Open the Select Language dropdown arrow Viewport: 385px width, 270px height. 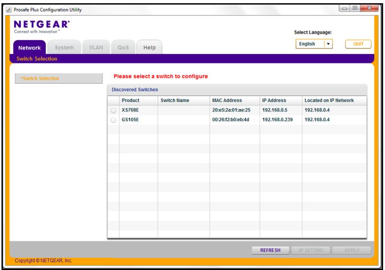click(x=328, y=44)
